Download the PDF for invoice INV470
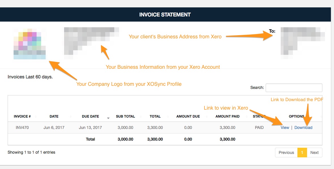 coord(303,128)
